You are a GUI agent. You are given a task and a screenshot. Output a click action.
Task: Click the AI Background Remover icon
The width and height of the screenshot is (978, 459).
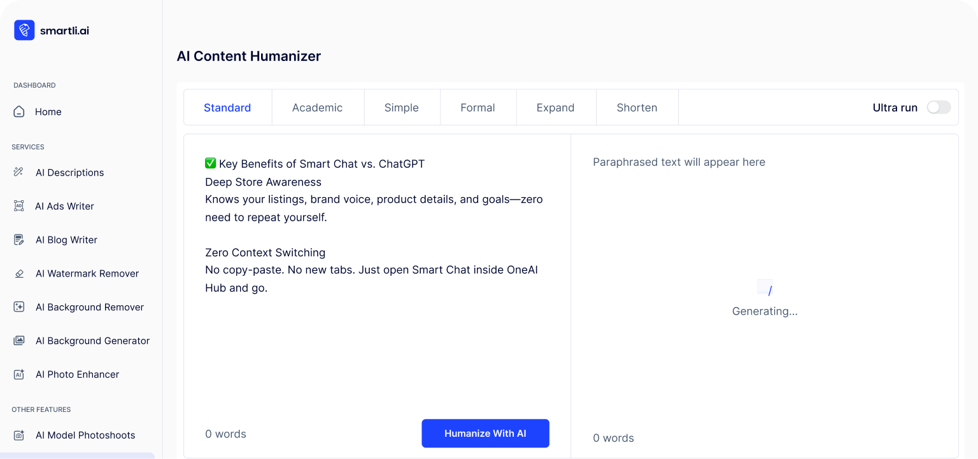[19, 306]
